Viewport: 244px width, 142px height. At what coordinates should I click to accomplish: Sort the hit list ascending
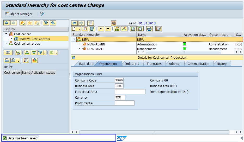(27, 53)
